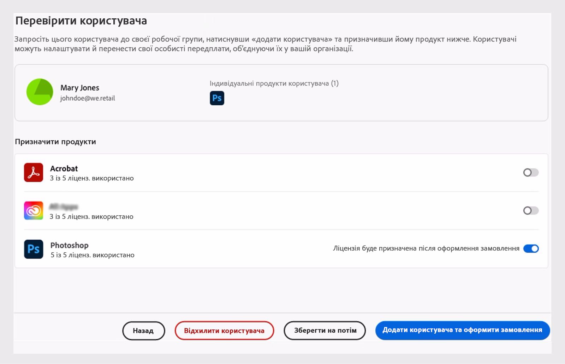Viewport: 565px width, 364px height.
Task: Click the Acrobat product name
Action: [64, 168]
